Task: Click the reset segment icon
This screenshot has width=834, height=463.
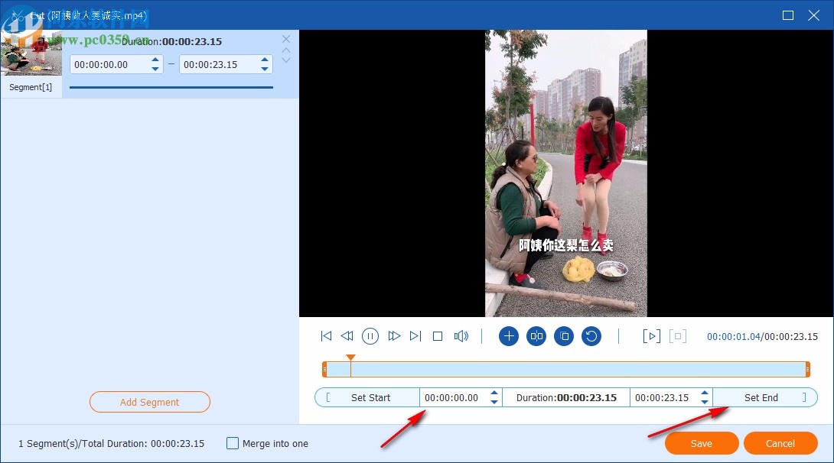Action: click(591, 336)
